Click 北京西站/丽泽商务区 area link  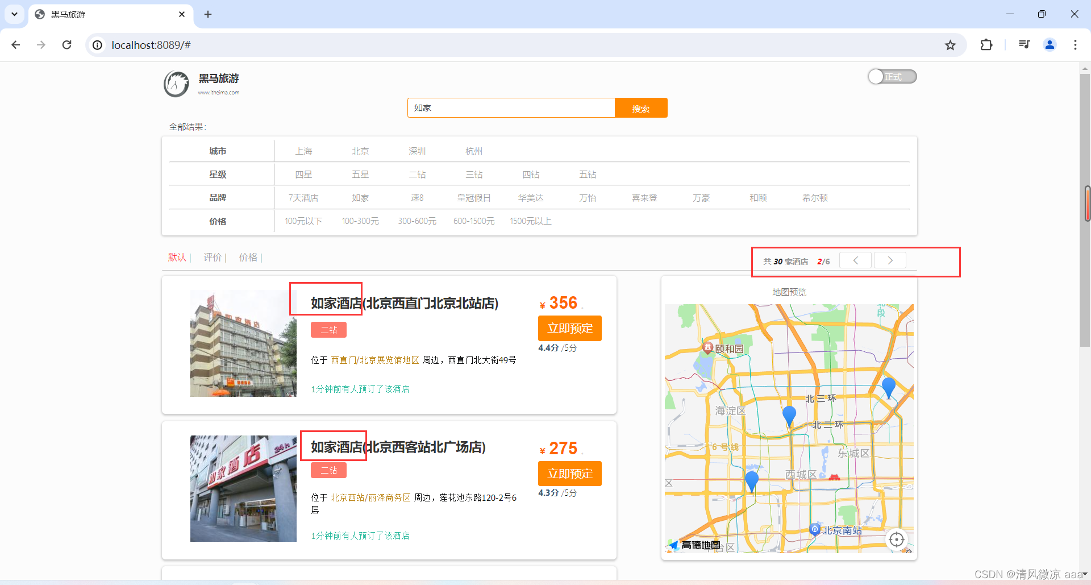[370, 497]
